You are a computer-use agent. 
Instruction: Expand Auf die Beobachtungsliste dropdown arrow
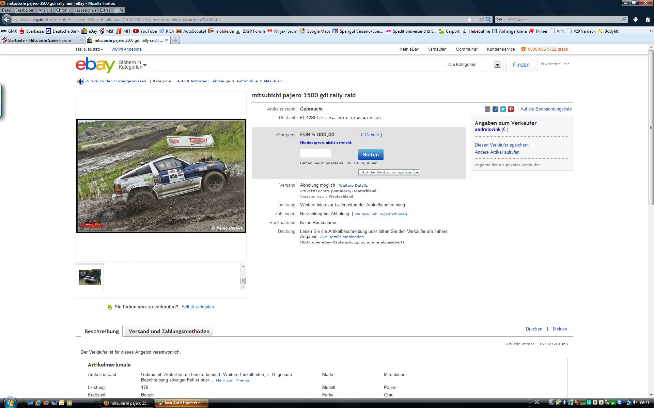click(418, 172)
